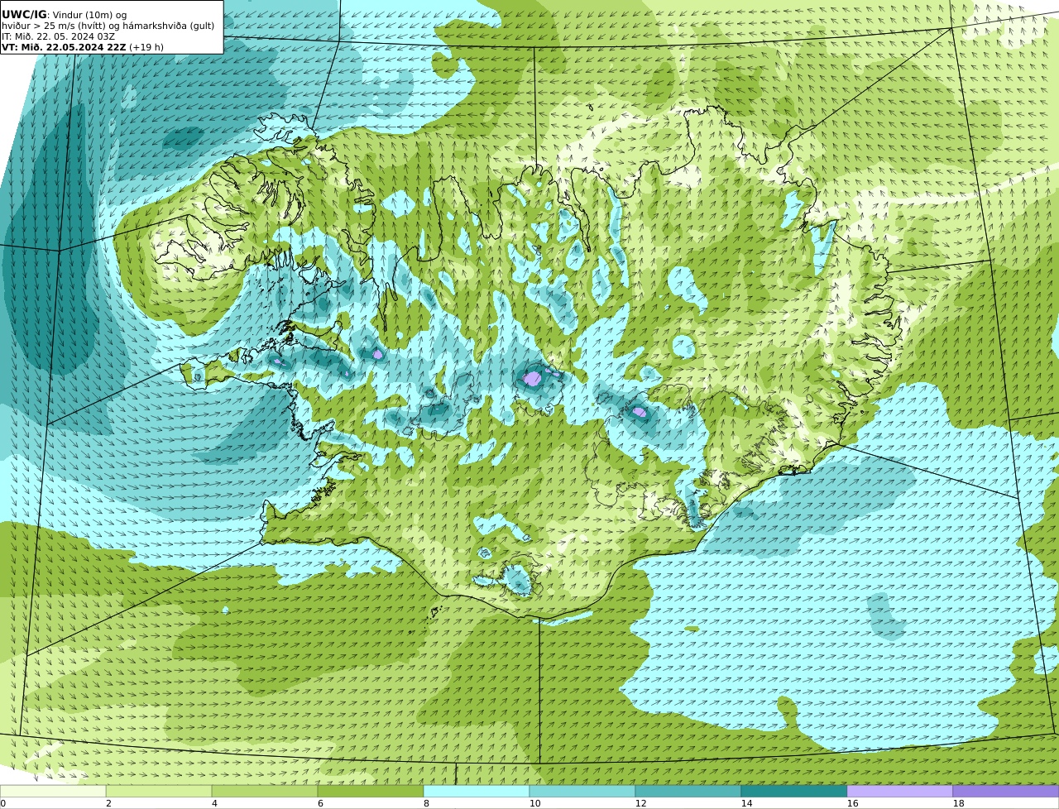Click the "UWC/IG" title text
Screen dimensions: 1059x809
point(24,15)
